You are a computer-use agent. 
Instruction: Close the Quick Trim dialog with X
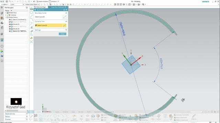(x=66, y=10)
